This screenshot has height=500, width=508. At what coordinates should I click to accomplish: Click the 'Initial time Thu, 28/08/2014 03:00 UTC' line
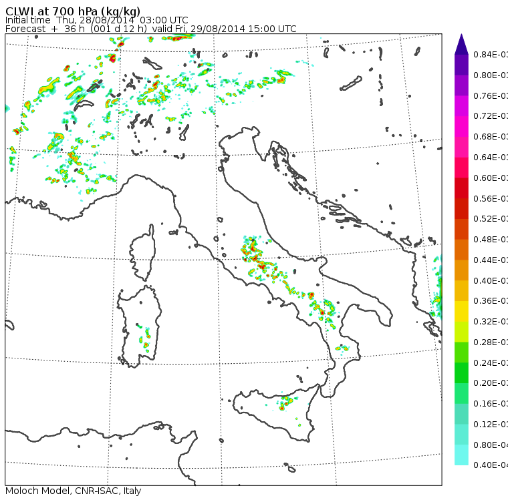[x=96, y=20]
